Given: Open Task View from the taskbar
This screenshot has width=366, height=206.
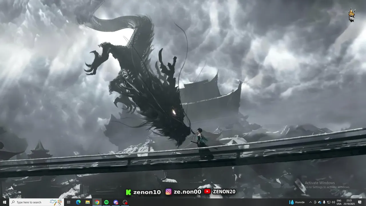Looking at the screenshot, I should 69,202.
